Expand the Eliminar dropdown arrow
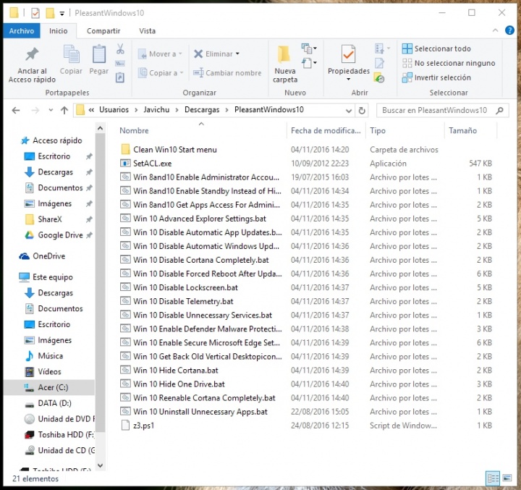This screenshot has height=490, width=521. pyautogui.click(x=237, y=54)
